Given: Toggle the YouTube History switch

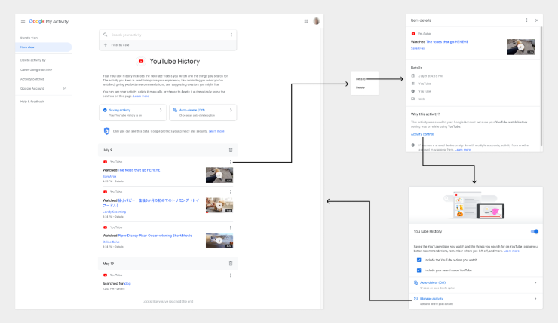Looking at the screenshot, I should click(x=535, y=231).
